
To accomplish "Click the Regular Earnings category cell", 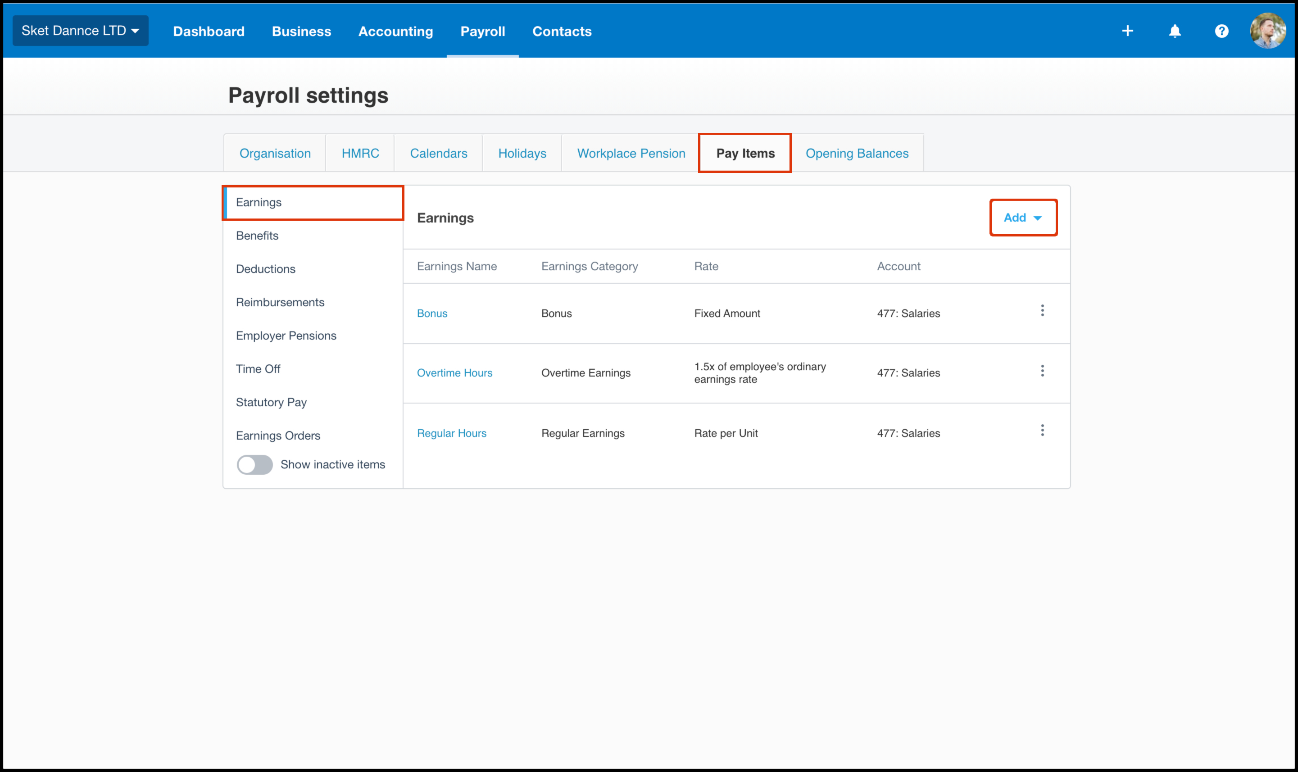I will (x=582, y=433).
